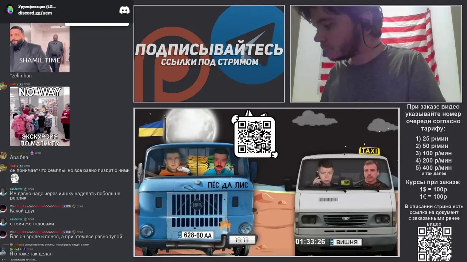Open Vlad's avatar beside 'Бля он вроде'
This screenshot has width=467, height=262.
(3, 234)
